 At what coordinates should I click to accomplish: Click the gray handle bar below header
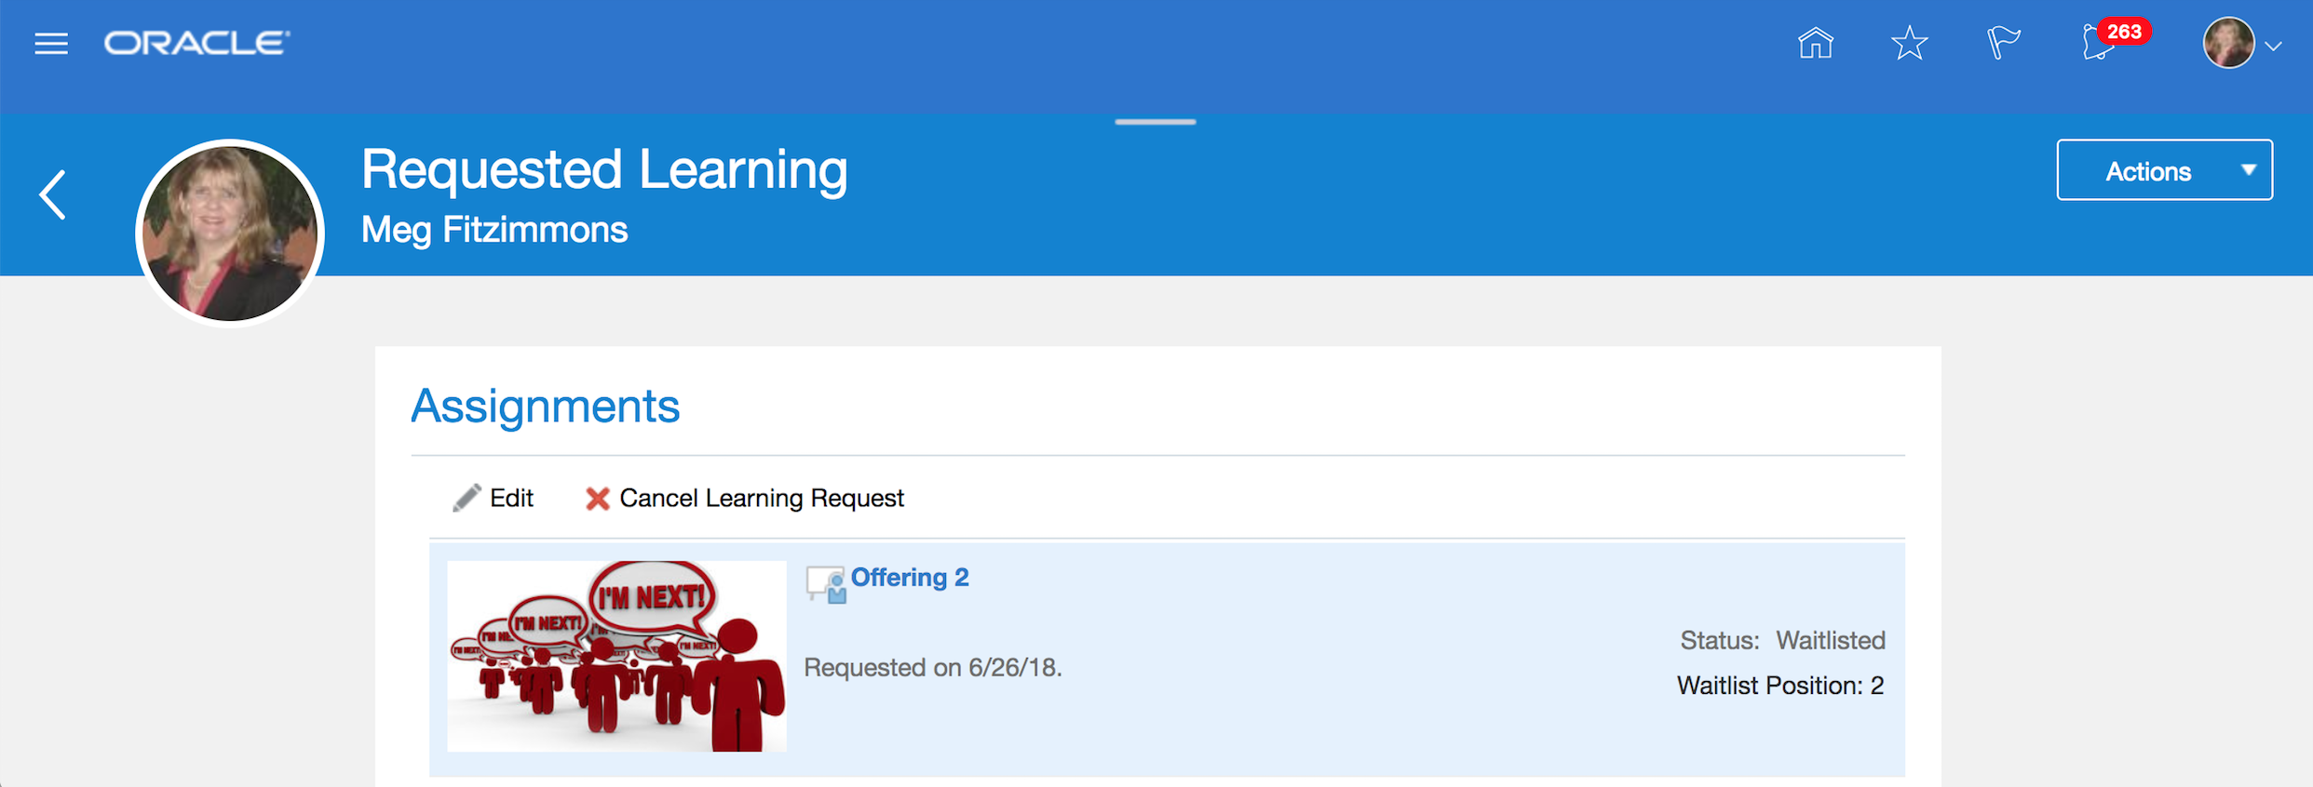click(x=1156, y=122)
